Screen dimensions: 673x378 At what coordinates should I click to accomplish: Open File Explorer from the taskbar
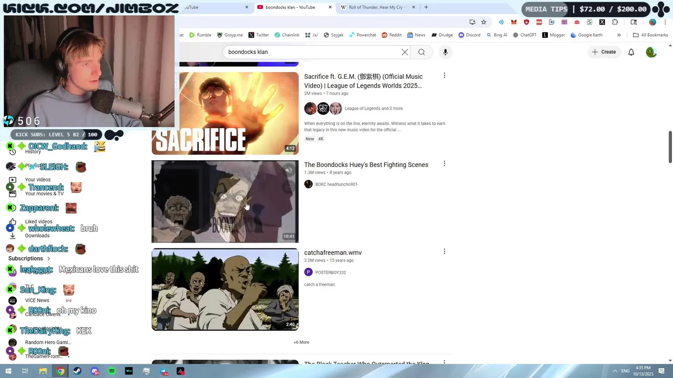43,371
